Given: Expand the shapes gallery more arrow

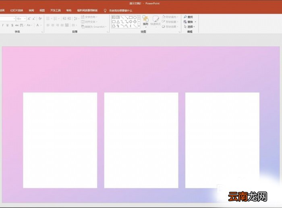Looking at the screenshot, I should point(139,26).
